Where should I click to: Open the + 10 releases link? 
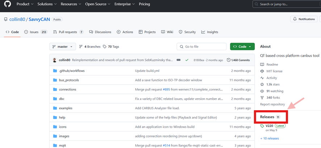pos(270,138)
